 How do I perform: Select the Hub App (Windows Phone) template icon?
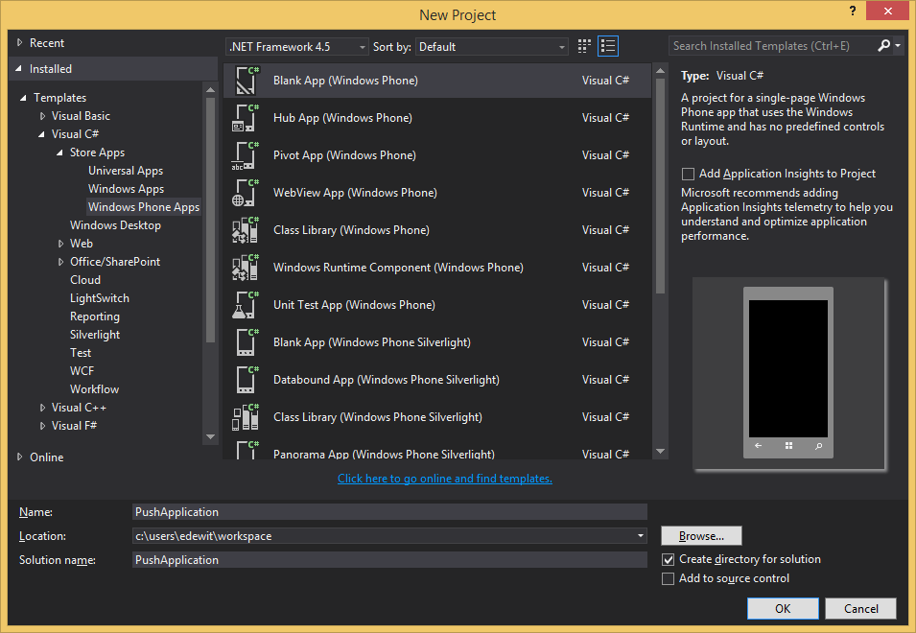245,118
